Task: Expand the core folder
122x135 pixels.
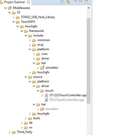Action: click(34, 54)
